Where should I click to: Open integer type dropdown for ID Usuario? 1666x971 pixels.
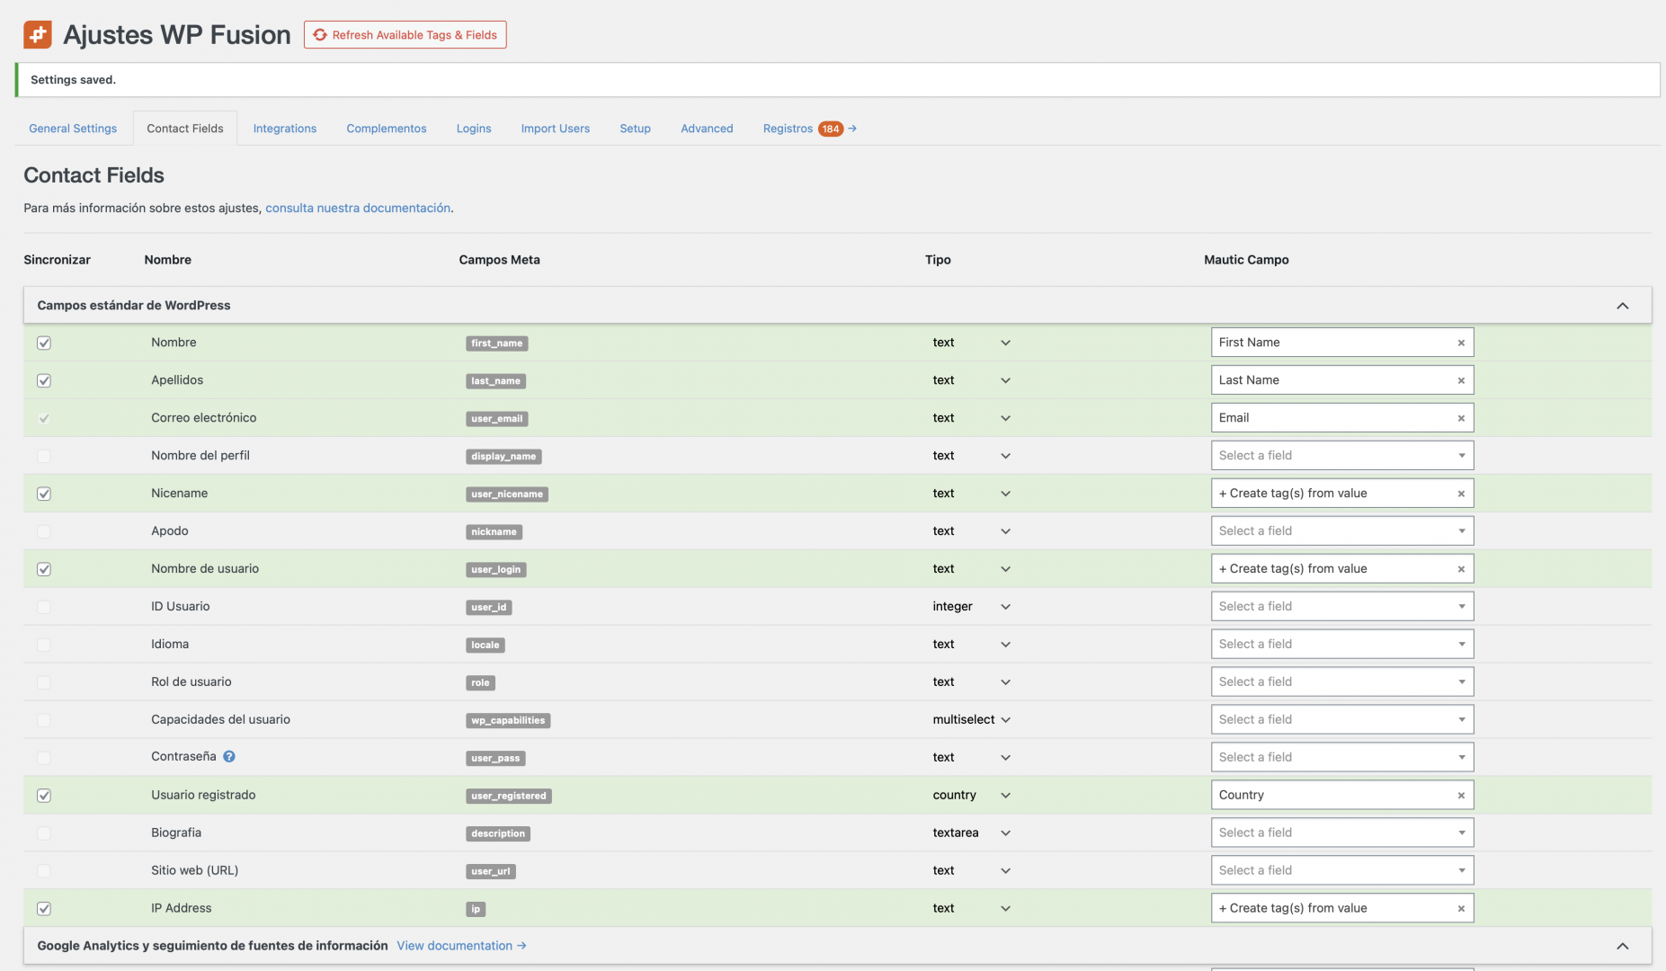click(x=971, y=607)
